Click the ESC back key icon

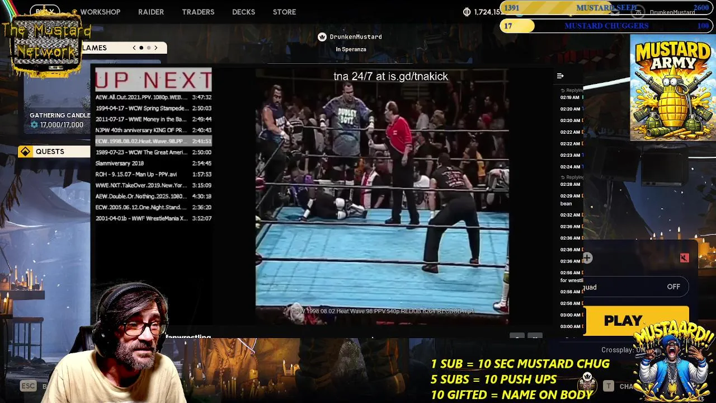(28, 386)
